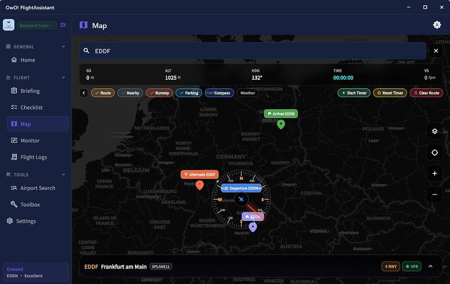Center map on aircraft position
Screen dimensions: 450x284
click(x=435, y=152)
